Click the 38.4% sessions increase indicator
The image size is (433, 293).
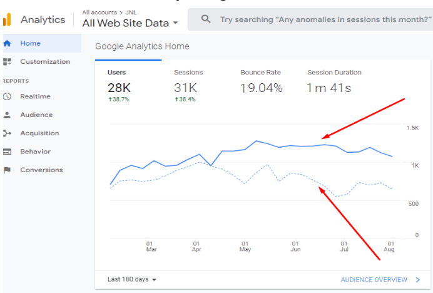[185, 100]
